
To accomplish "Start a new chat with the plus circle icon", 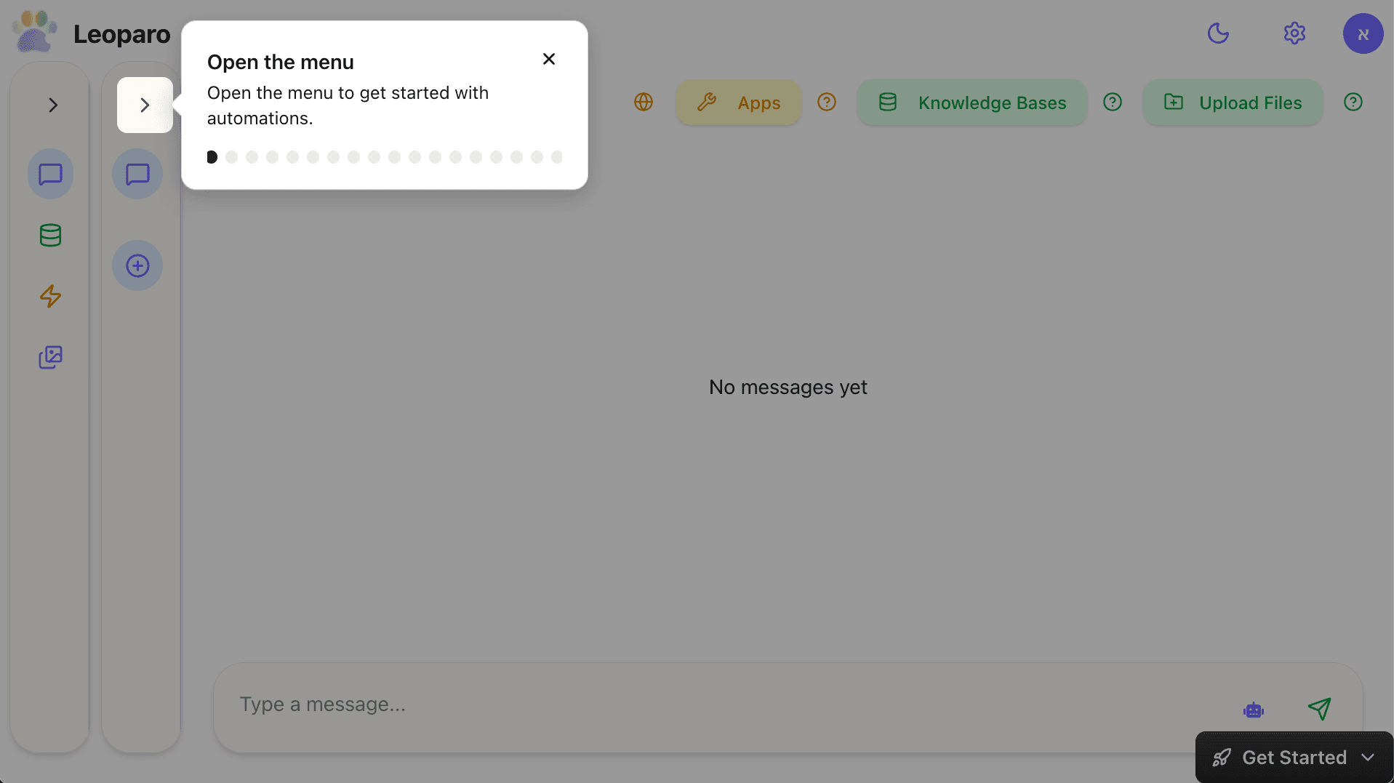I will pos(137,265).
